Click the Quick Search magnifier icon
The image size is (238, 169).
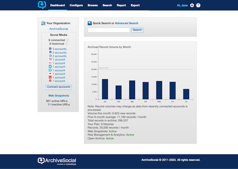90,23
